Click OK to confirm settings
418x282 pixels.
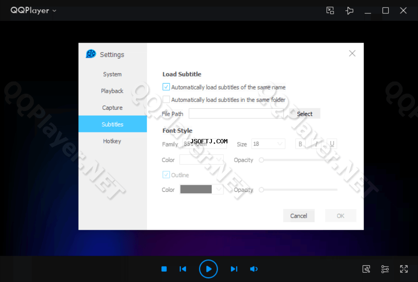[340, 216]
